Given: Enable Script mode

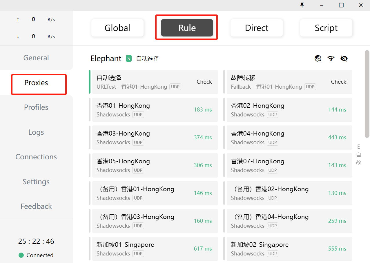Looking at the screenshot, I should click(x=326, y=28).
